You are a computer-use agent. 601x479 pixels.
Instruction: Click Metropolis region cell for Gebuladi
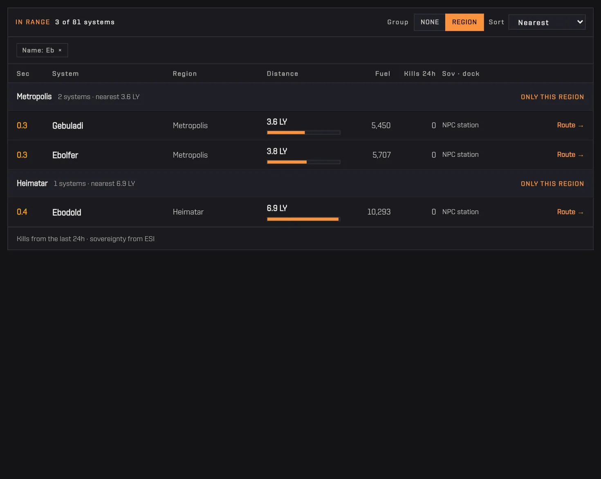coord(190,126)
